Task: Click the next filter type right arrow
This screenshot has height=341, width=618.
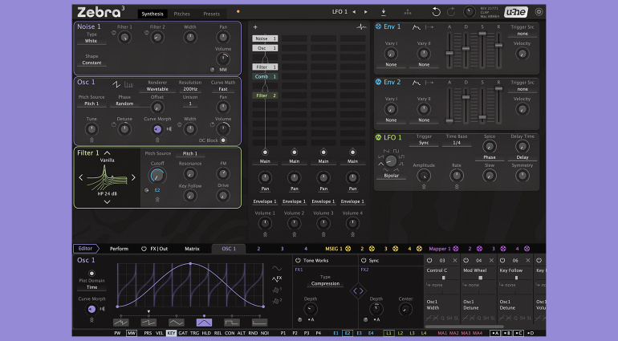Action: point(133,177)
